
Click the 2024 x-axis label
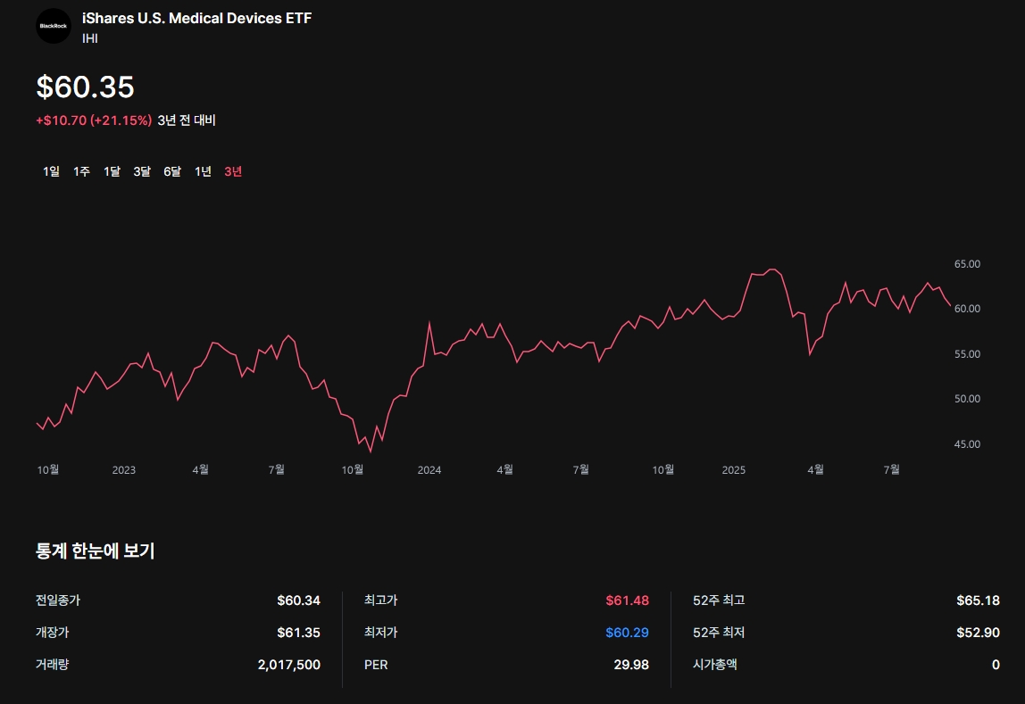click(429, 469)
